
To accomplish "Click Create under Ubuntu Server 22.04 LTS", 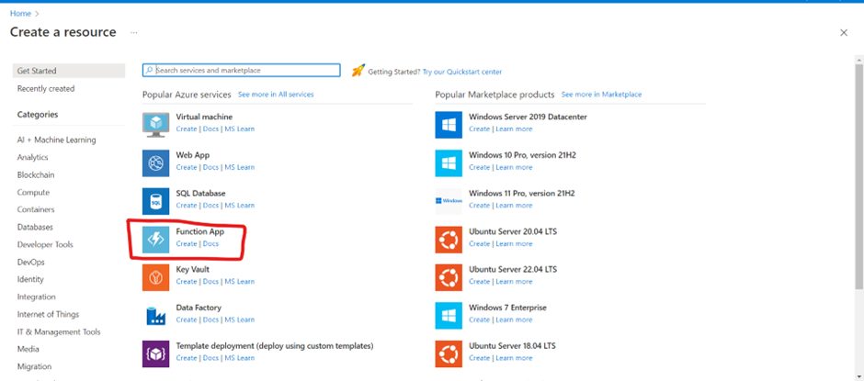I will [480, 281].
